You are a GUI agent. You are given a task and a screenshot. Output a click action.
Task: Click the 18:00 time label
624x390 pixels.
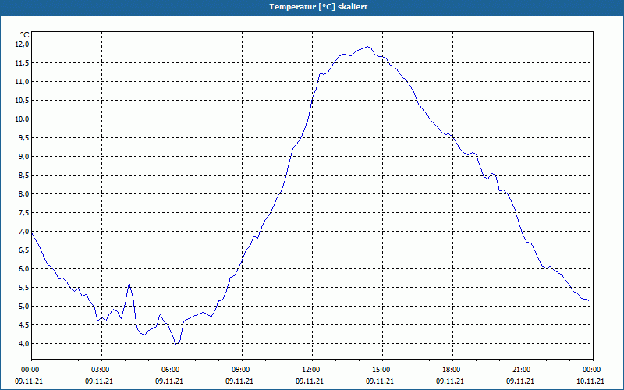click(x=452, y=370)
